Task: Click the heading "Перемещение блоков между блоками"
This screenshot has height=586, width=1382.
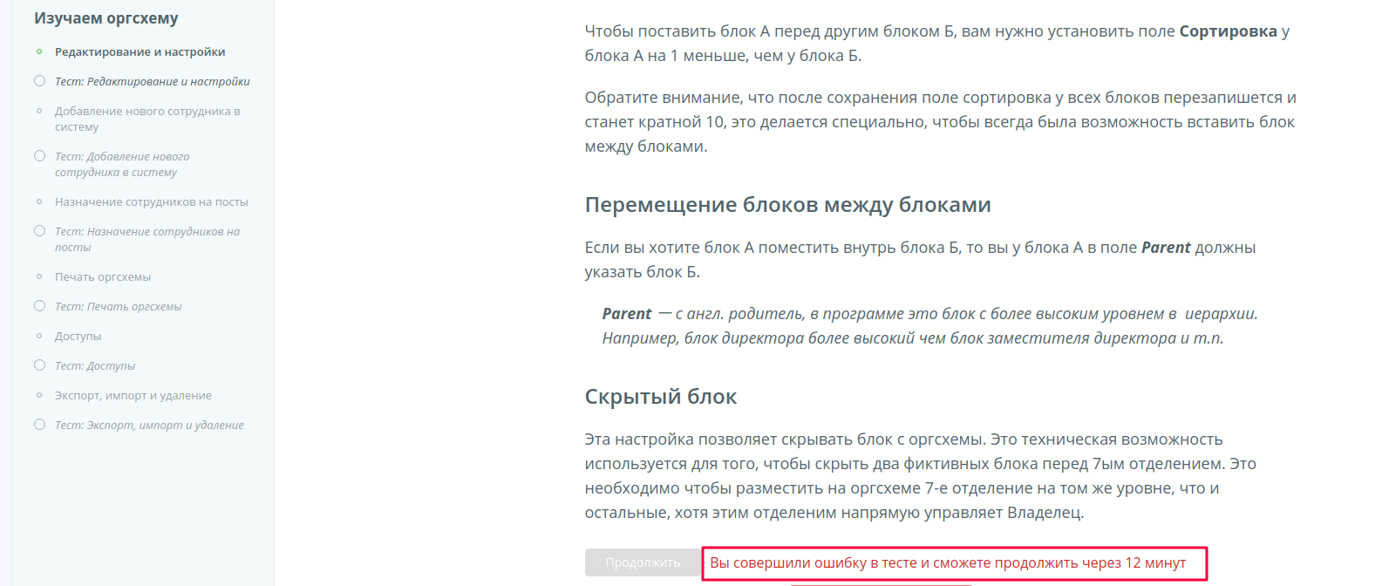Action: (x=787, y=205)
